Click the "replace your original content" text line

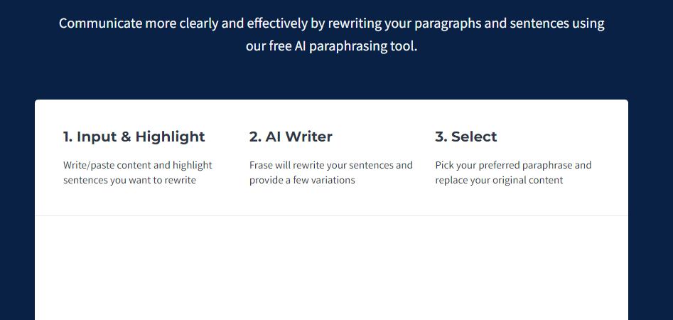coord(499,180)
